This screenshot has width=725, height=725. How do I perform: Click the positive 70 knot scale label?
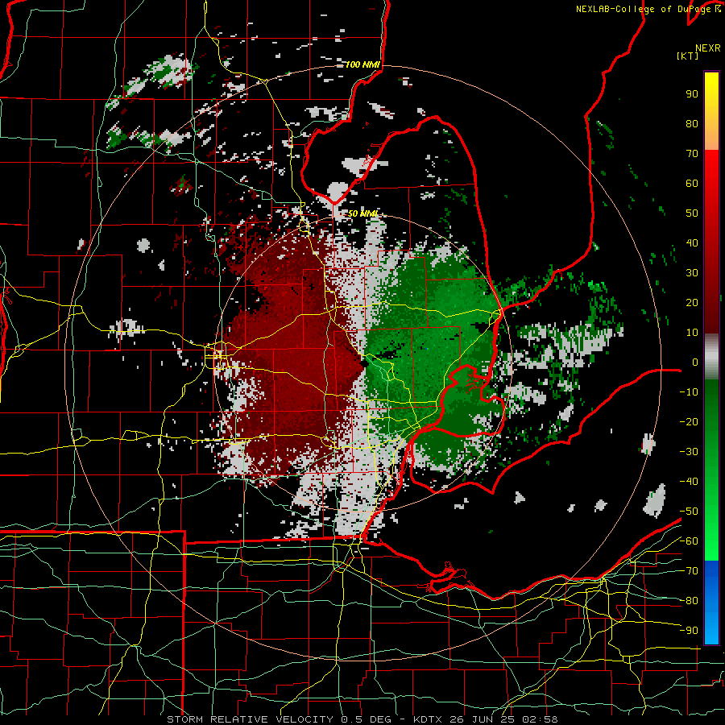point(692,154)
